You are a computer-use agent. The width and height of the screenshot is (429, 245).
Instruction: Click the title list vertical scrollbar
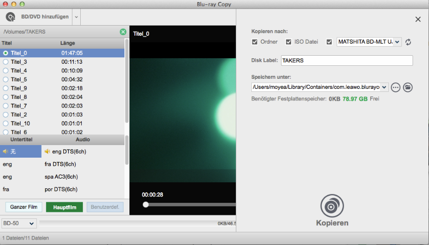[126, 81]
